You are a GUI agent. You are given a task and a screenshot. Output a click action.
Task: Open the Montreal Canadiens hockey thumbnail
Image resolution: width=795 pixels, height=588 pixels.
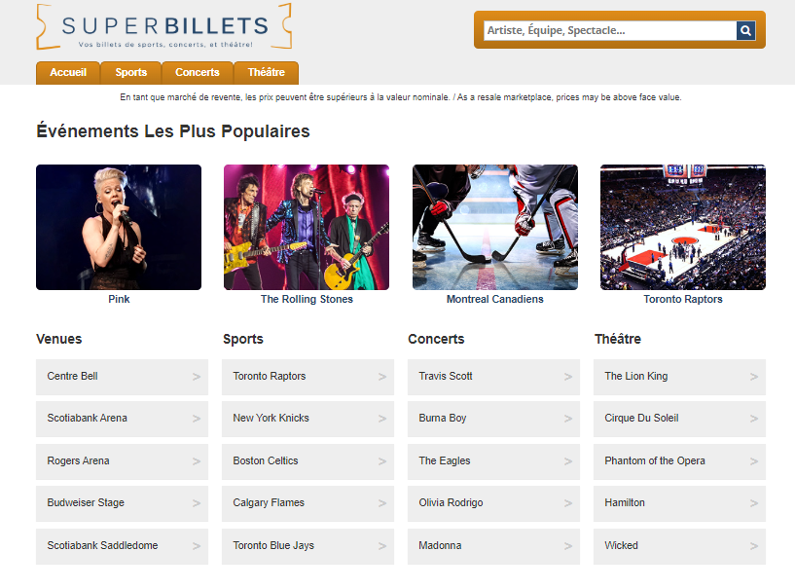point(494,227)
